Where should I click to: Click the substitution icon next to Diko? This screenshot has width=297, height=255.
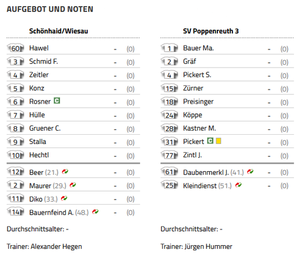click(64, 198)
